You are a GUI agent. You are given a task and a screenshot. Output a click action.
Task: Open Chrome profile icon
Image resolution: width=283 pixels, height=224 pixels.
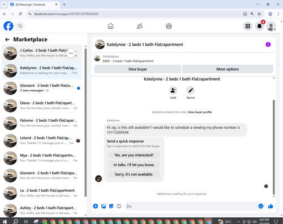pyautogui.click(x=271, y=14)
